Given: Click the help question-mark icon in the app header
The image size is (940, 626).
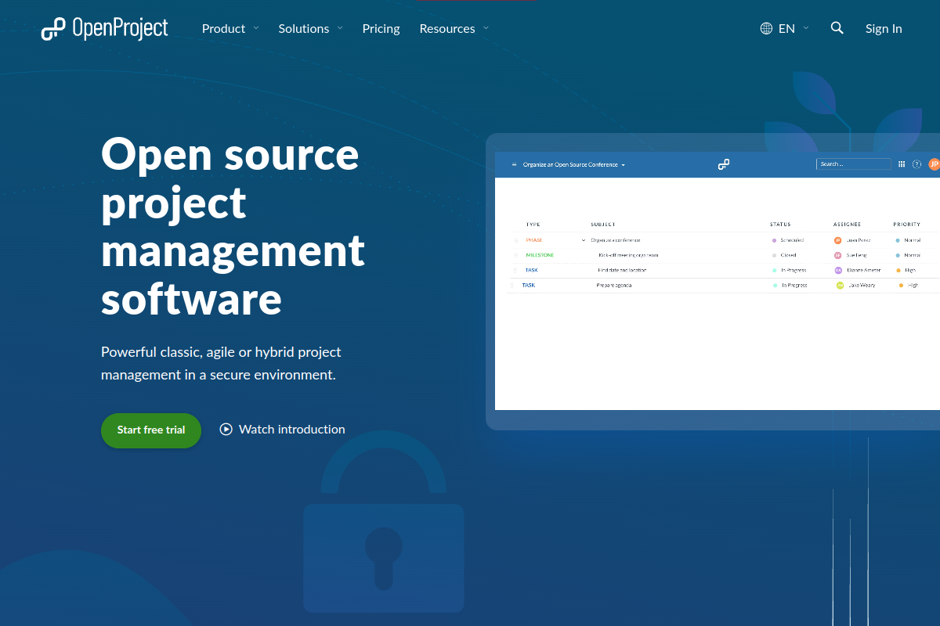Looking at the screenshot, I should click(916, 164).
